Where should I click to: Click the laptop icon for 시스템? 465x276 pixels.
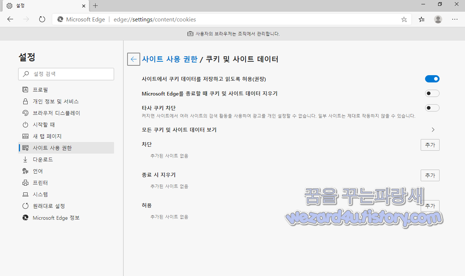click(x=25, y=194)
